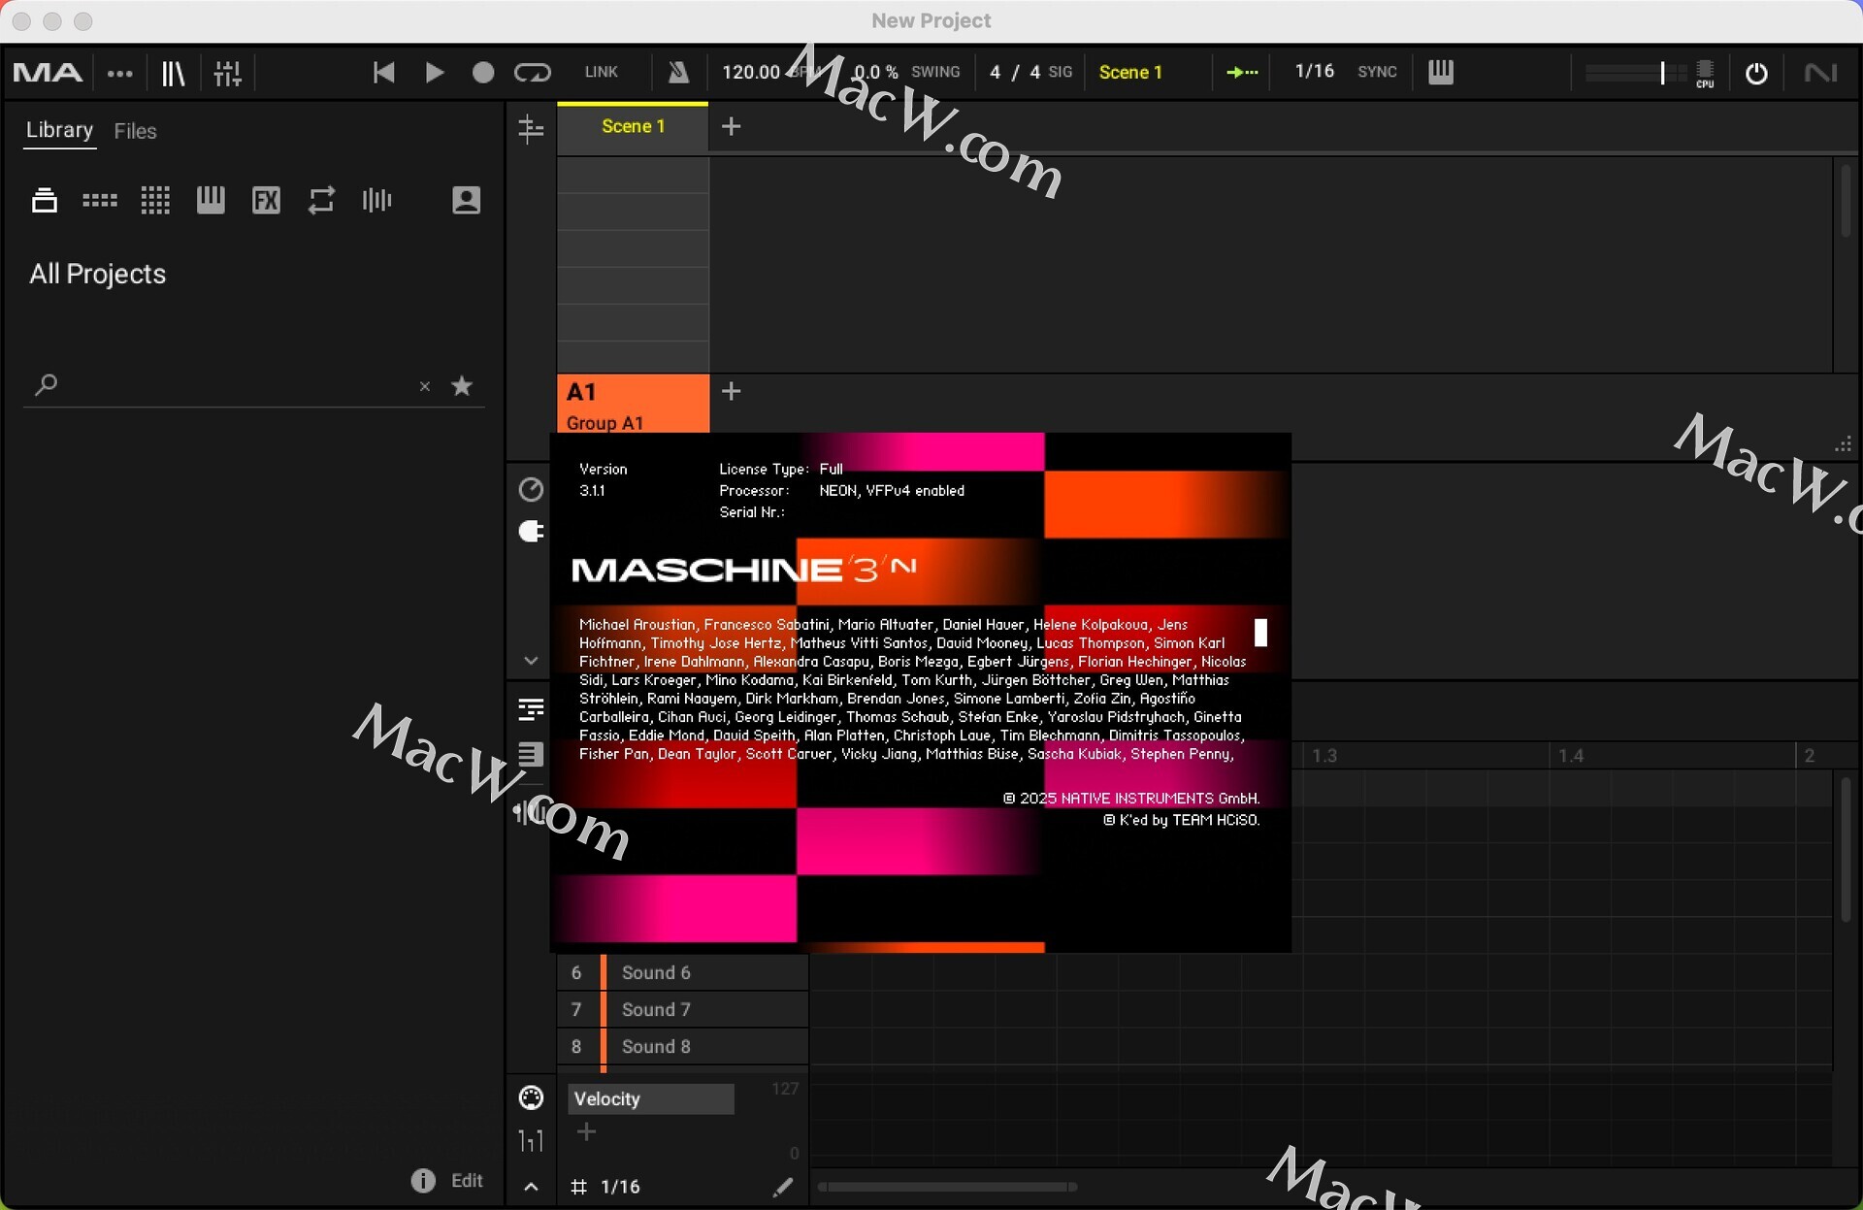Screen dimensions: 1863x1210
Task: Toggle the browser library panel icon
Action: pyautogui.click(x=174, y=73)
